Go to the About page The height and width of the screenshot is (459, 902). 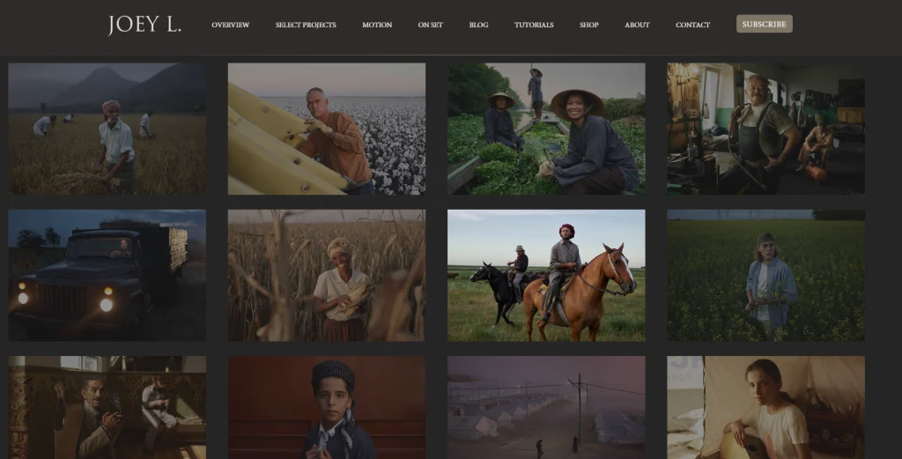[x=637, y=25]
